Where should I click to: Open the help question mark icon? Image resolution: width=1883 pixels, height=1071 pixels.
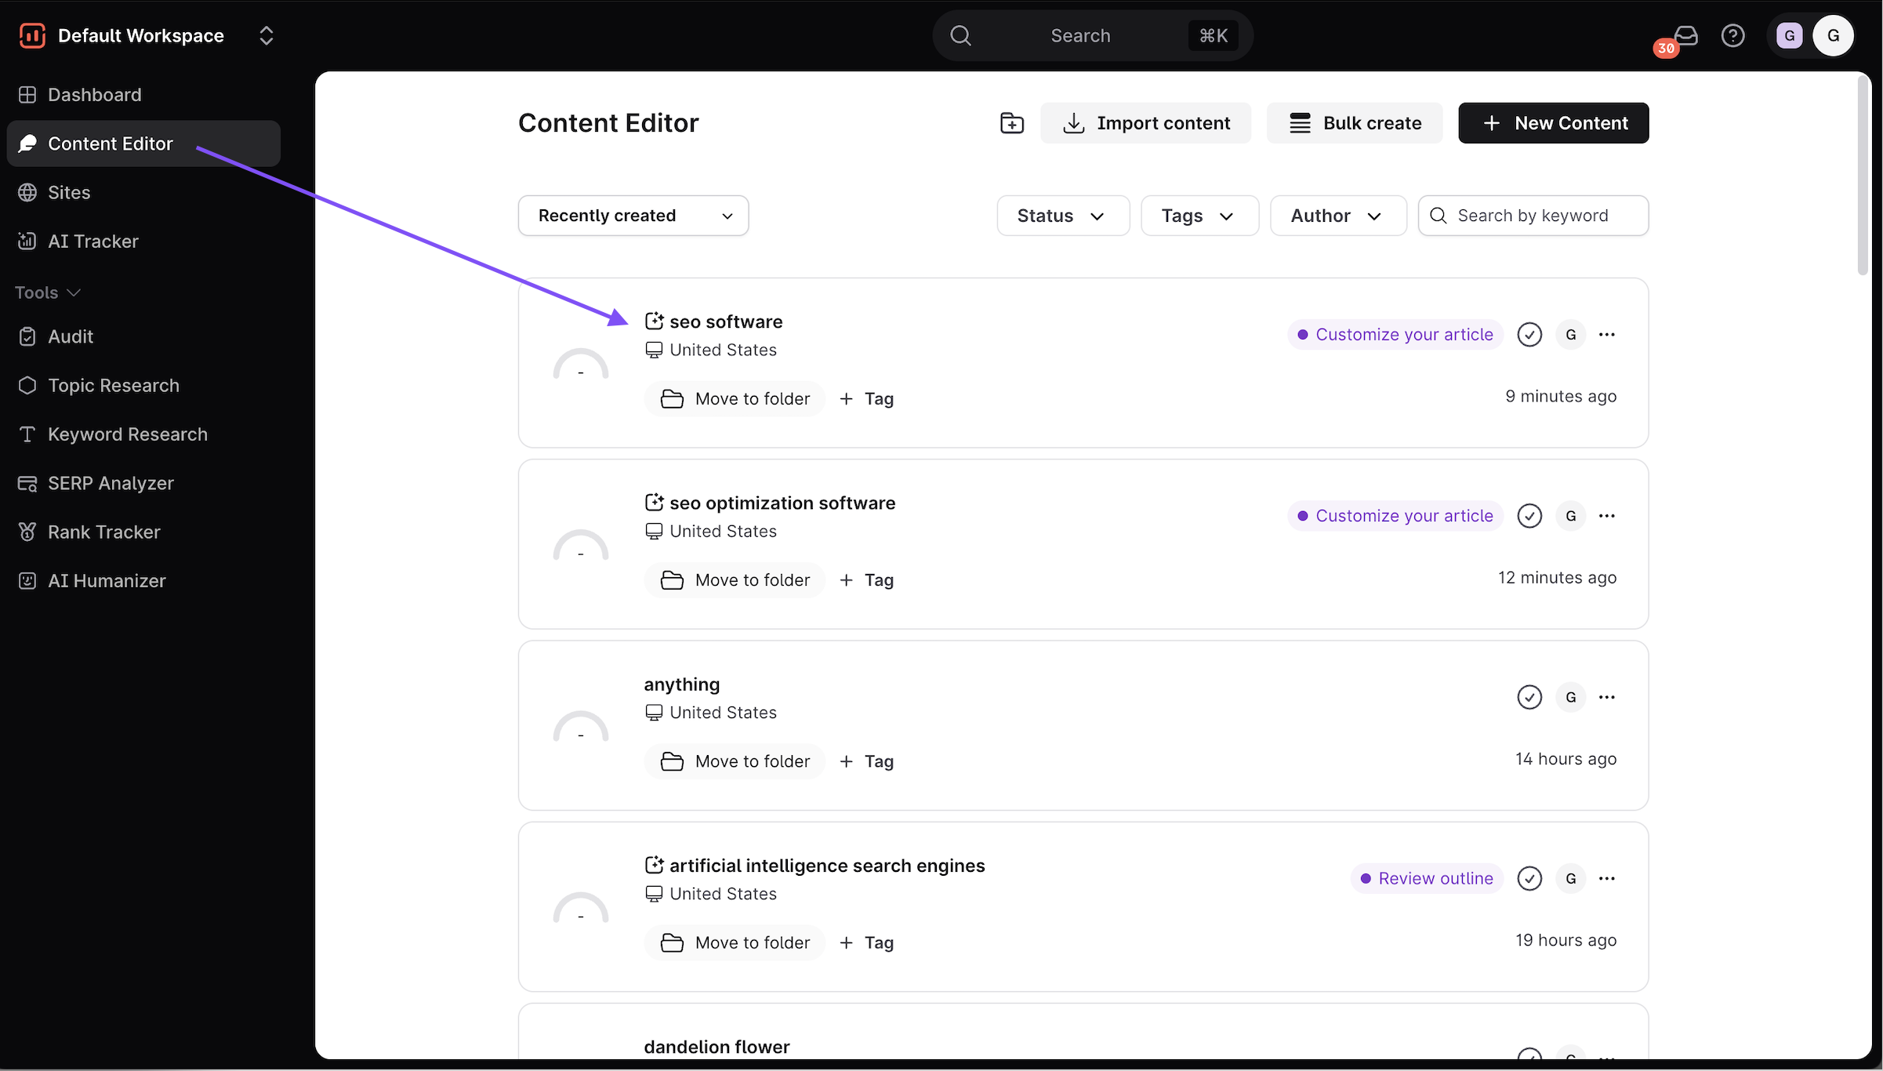click(1732, 36)
